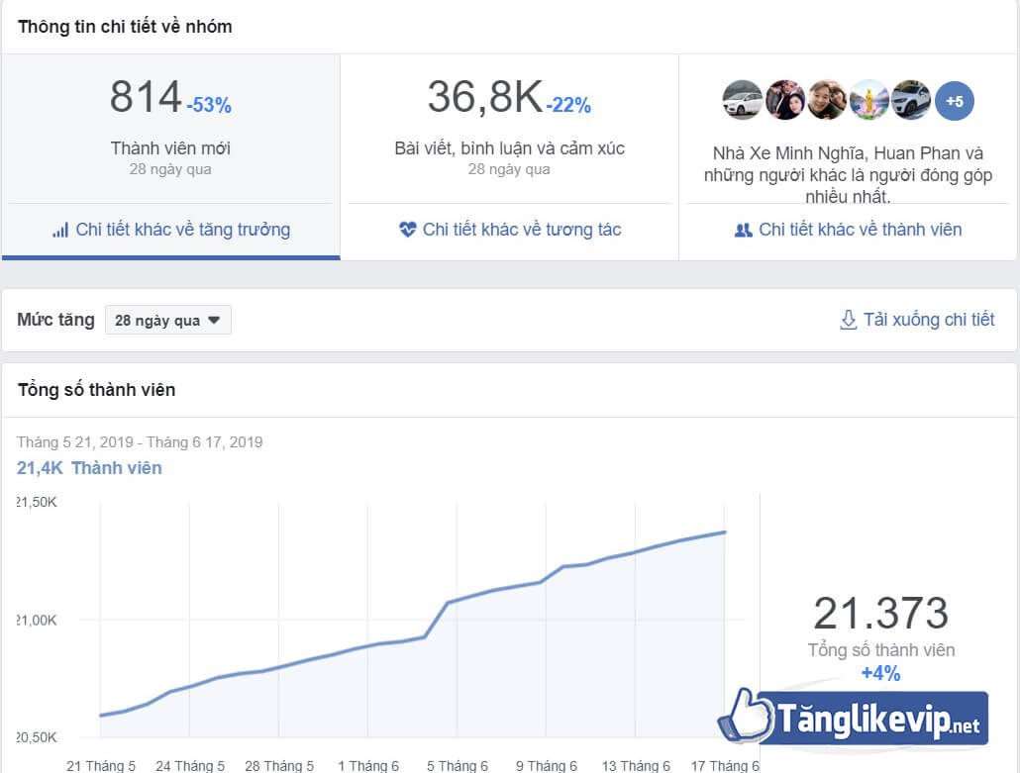1020x773 pixels.
Task: Click the last contributor avatar before +5
Action: [911, 100]
